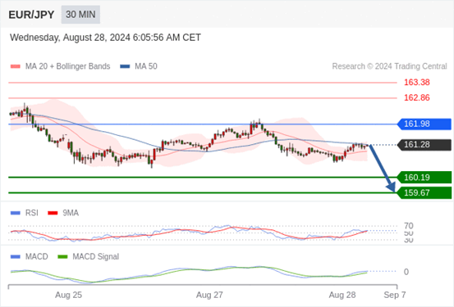Screen dimensions: 454x307
Task: Click the green 160.19 support price tag
Action: (424, 178)
